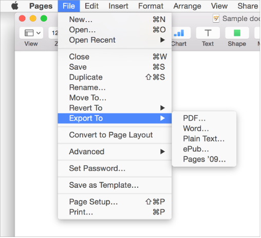Select the highlighted Export To item
The image size is (261, 238).
115,118
